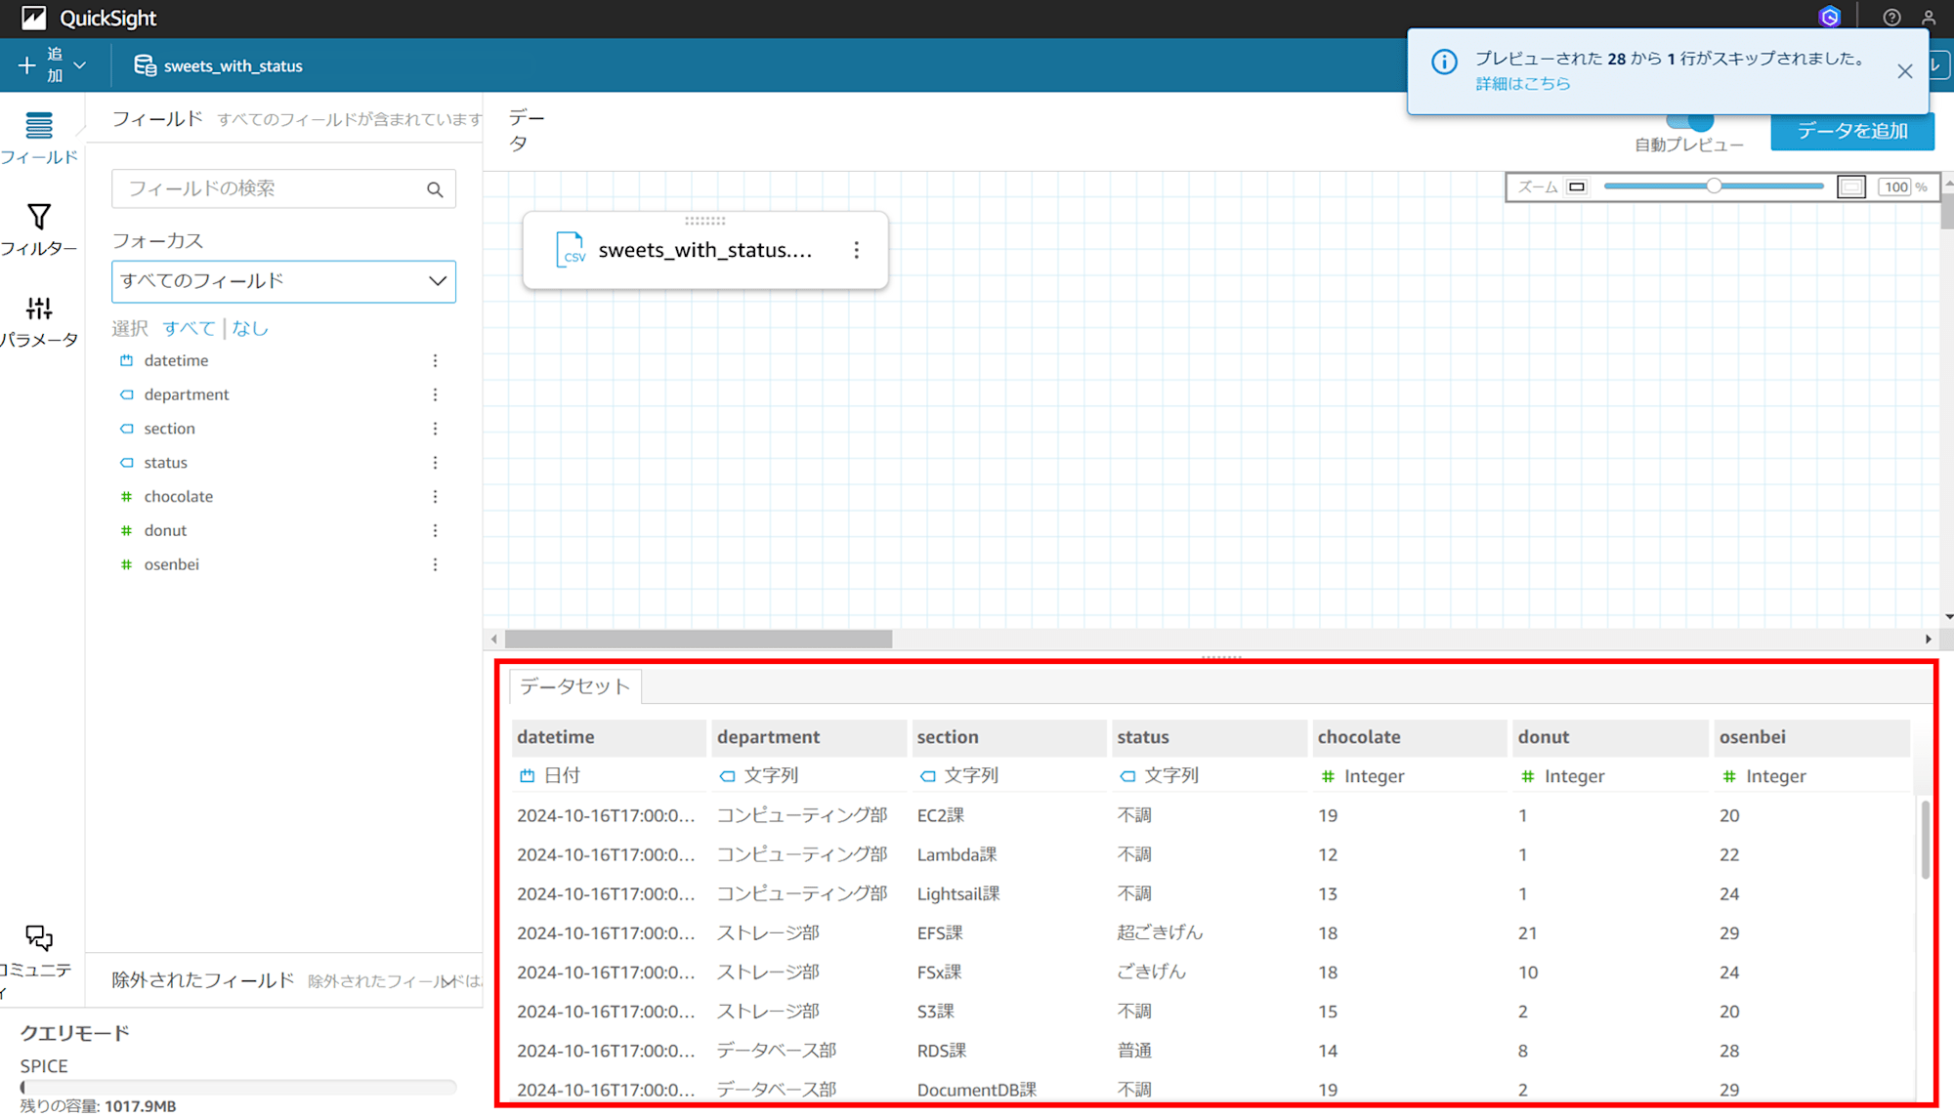Click the fit-to-screen zoom icon
Screen dimensions: 1954x1117
tap(1851, 186)
